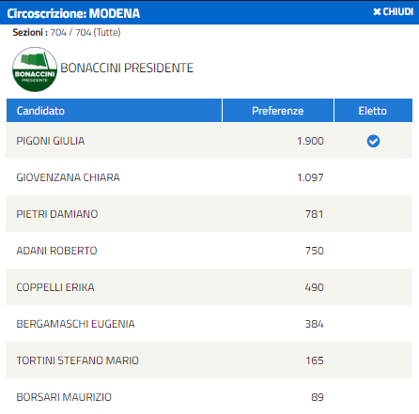Image resolution: width=419 pixels, height=414 pixels.
Task: Click the X icon beside CHIUDI
Action: [x=377, y=12]
